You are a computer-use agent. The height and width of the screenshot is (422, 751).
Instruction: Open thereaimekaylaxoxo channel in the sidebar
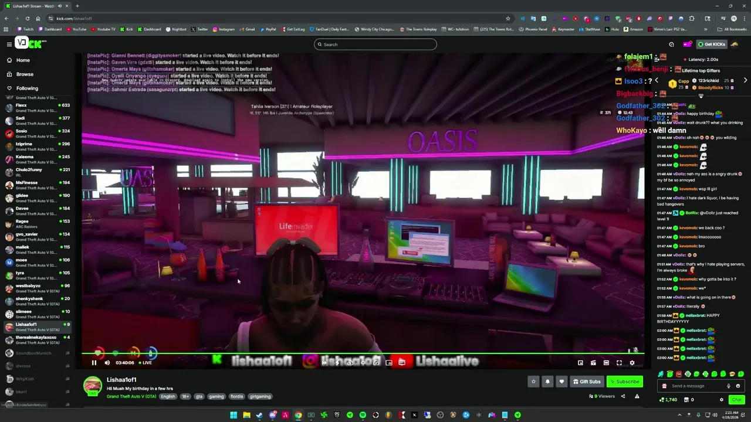pyautogui.click(x=38, y=340)
